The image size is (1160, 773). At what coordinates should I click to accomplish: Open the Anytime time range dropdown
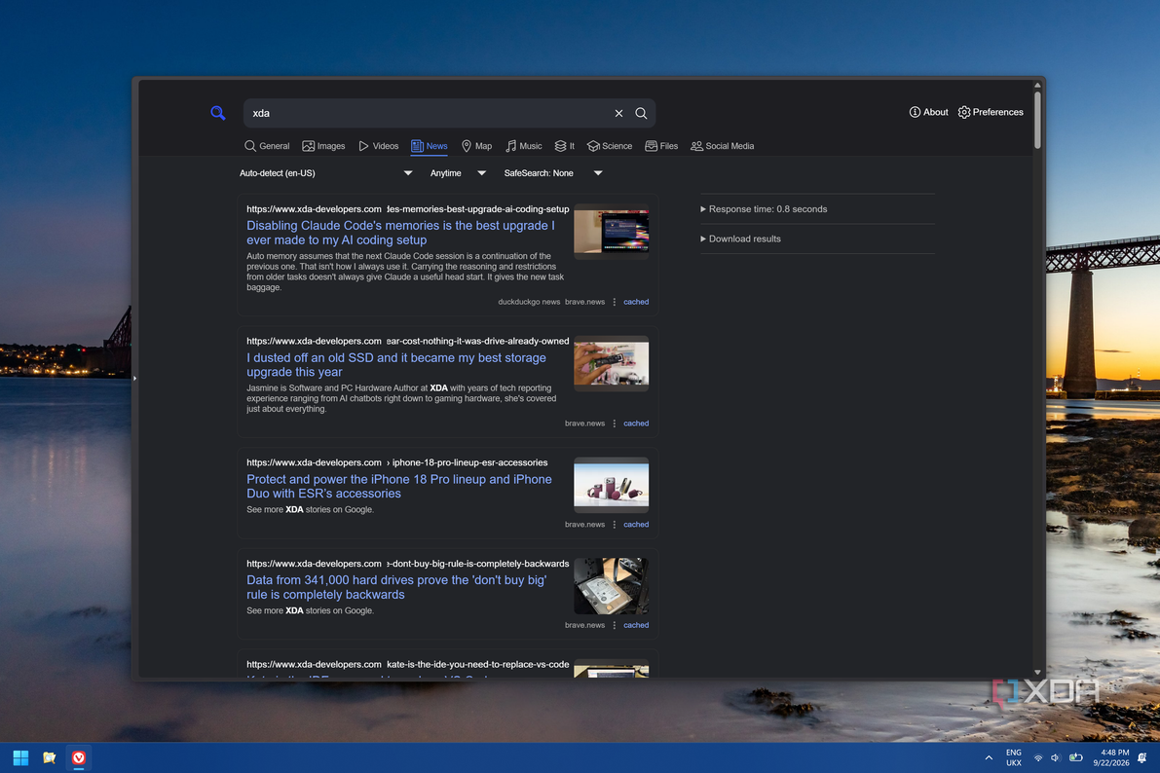tap(458, 173)
